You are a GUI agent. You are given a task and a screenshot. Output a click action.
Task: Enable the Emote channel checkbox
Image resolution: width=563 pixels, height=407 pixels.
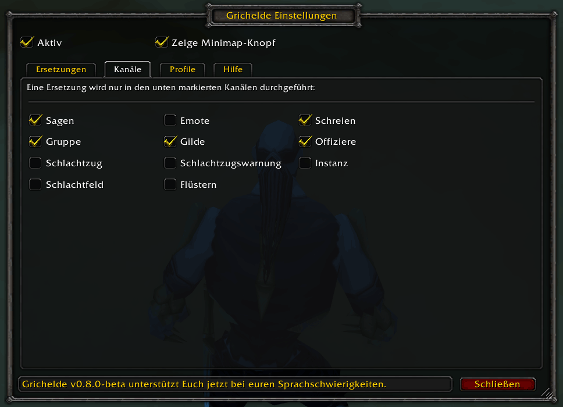point(170,120)
